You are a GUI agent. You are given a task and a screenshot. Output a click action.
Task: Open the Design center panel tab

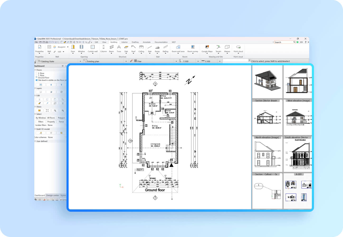pyautogui.click(x=53, y=195)
